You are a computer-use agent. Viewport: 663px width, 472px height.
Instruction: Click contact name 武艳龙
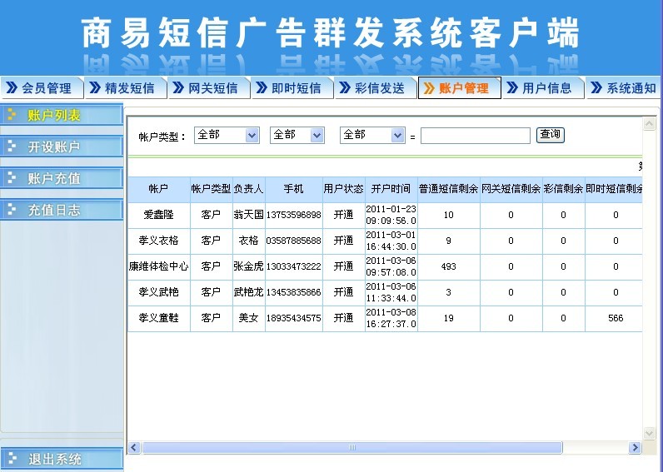coord(248,292)
